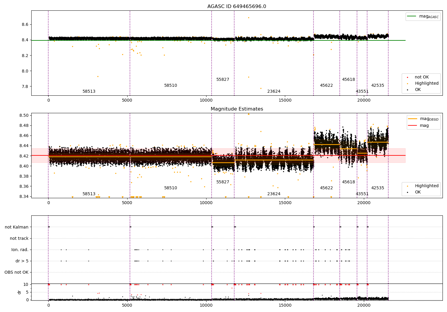Viewport: 447px width, 312px height.
Task: Click x-axis tick 15000 under top plot
Action: pos(285,100)
